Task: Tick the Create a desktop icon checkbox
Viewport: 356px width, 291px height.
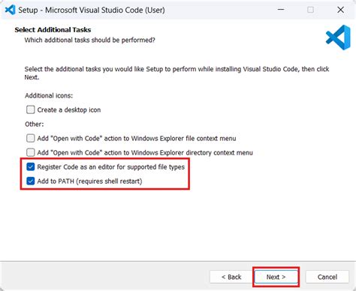Action: coord(30,109)
